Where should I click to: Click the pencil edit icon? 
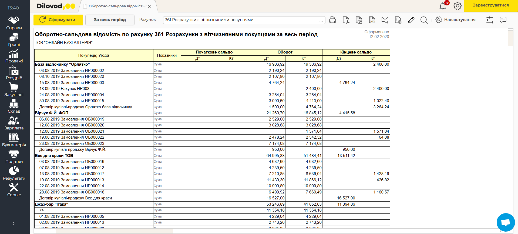(411, 20)
